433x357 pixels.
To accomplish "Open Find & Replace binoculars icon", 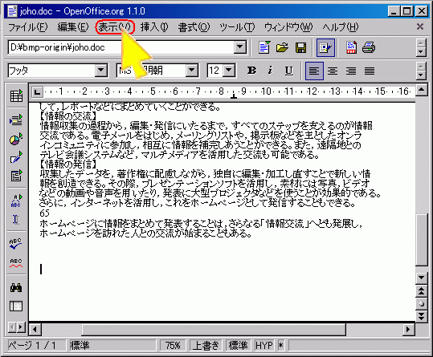I will (16, 288).
